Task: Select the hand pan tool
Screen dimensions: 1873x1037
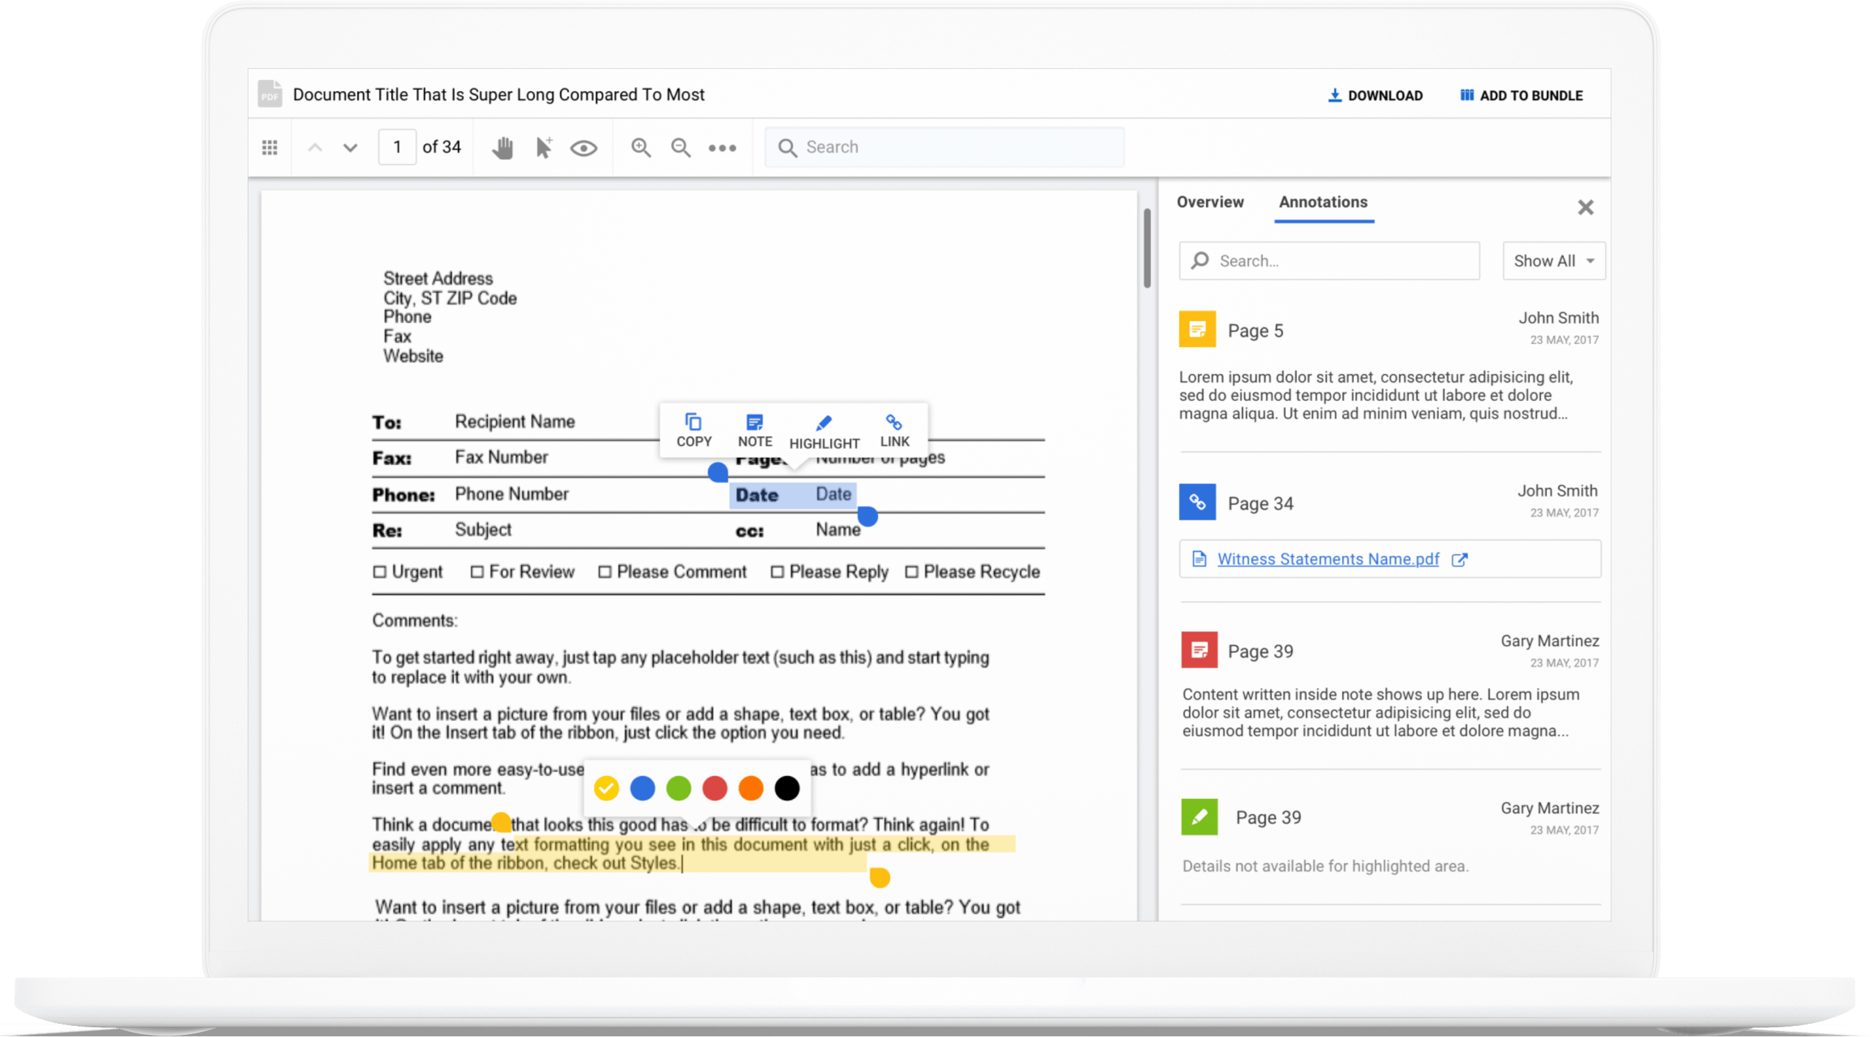Action: point(502,148)
